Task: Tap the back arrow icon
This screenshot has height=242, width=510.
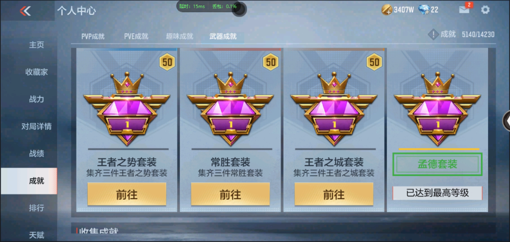Action: (25, 11)
